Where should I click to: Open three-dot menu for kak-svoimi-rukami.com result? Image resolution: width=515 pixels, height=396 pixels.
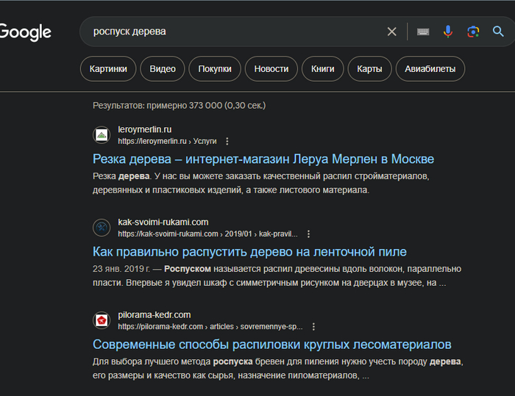click(308, 234)
